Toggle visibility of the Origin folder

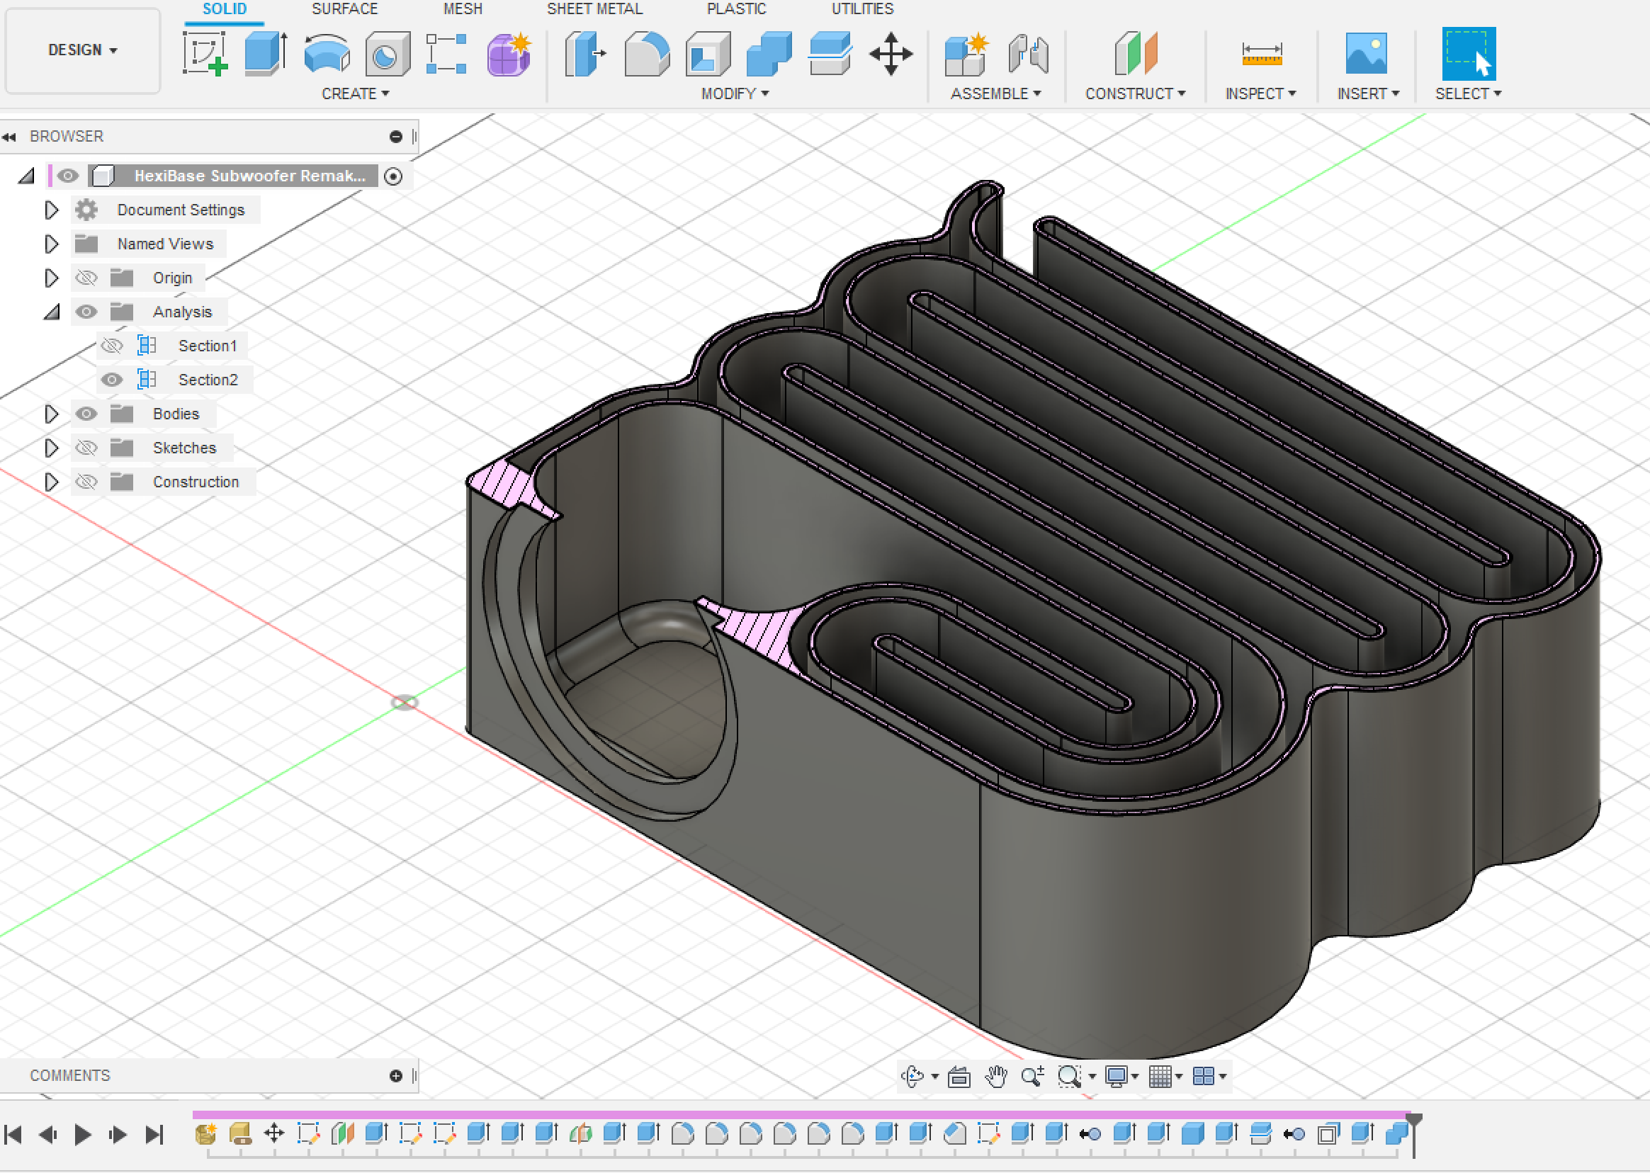[86, 278]
